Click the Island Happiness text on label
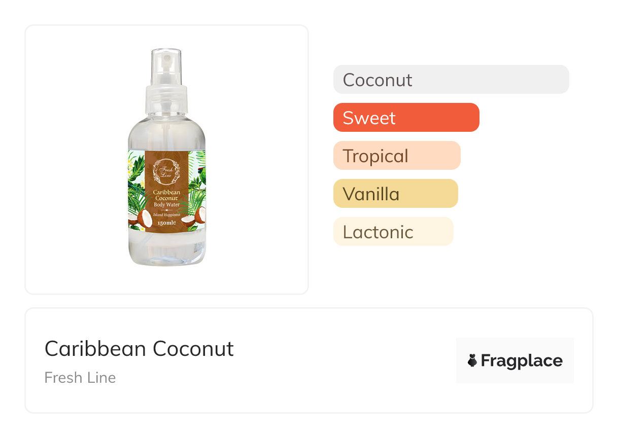 (x=167, y=214)
